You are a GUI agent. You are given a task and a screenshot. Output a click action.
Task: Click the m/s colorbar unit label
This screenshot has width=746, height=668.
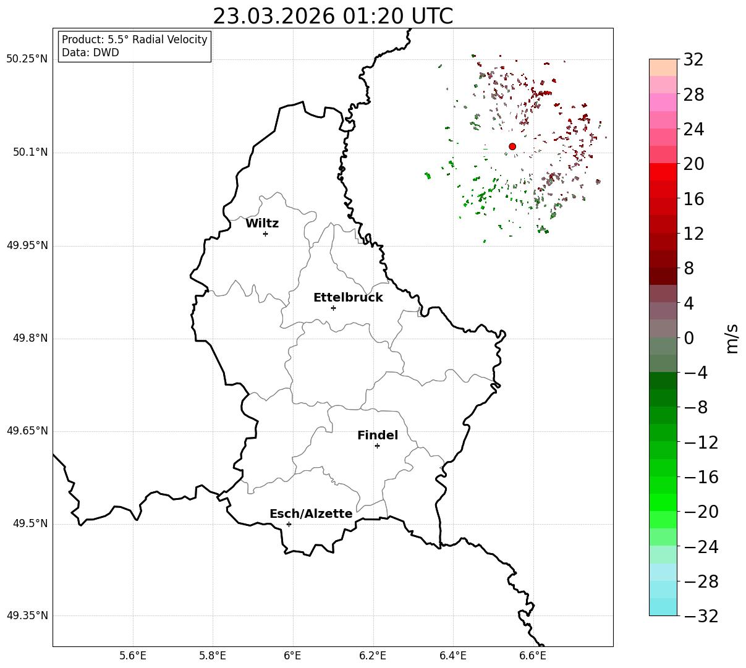(x=732, y=337)
